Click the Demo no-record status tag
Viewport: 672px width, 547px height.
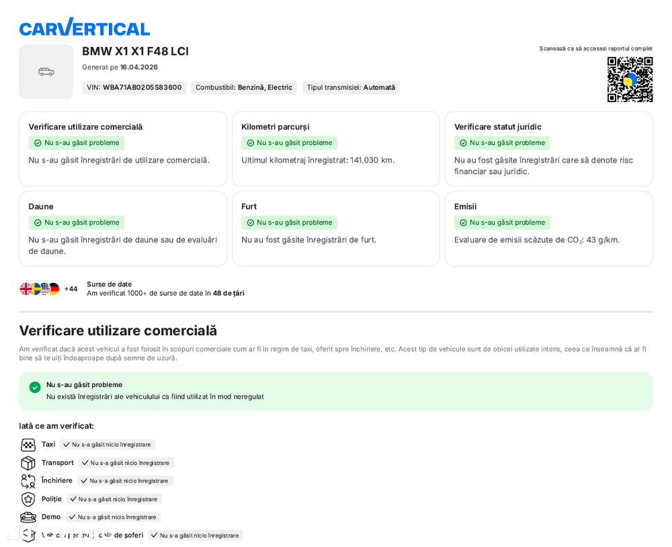114,517
